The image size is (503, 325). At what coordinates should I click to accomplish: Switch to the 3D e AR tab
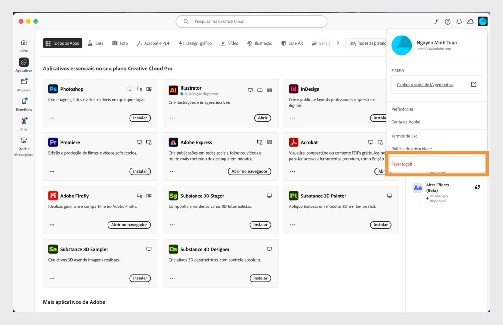pyautogui.click(x=292, y=43)
